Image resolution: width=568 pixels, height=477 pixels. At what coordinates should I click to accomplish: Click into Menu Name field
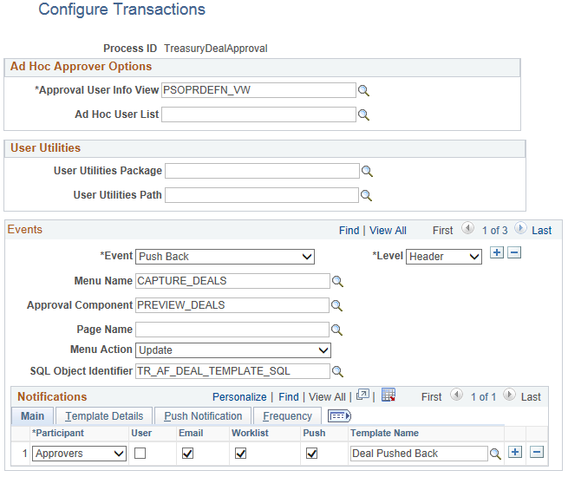coord(232,281)
